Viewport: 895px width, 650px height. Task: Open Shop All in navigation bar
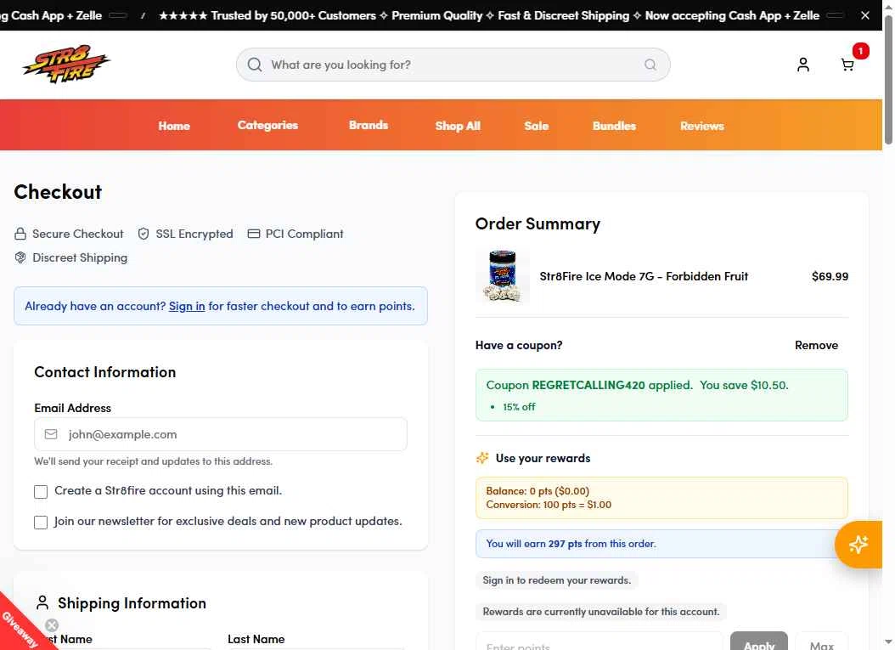pos(458,126)
